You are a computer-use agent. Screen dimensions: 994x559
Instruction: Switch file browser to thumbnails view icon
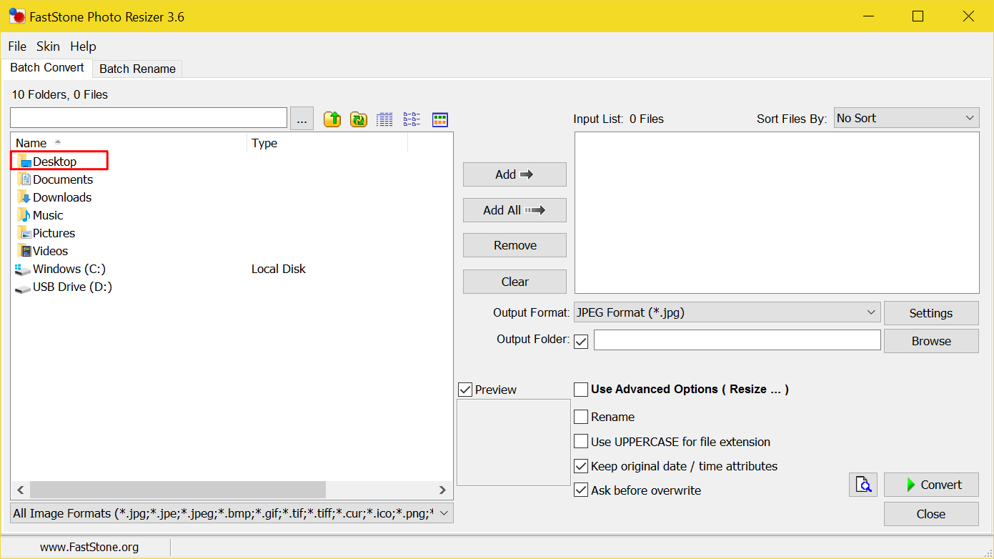tap(440, 119)
